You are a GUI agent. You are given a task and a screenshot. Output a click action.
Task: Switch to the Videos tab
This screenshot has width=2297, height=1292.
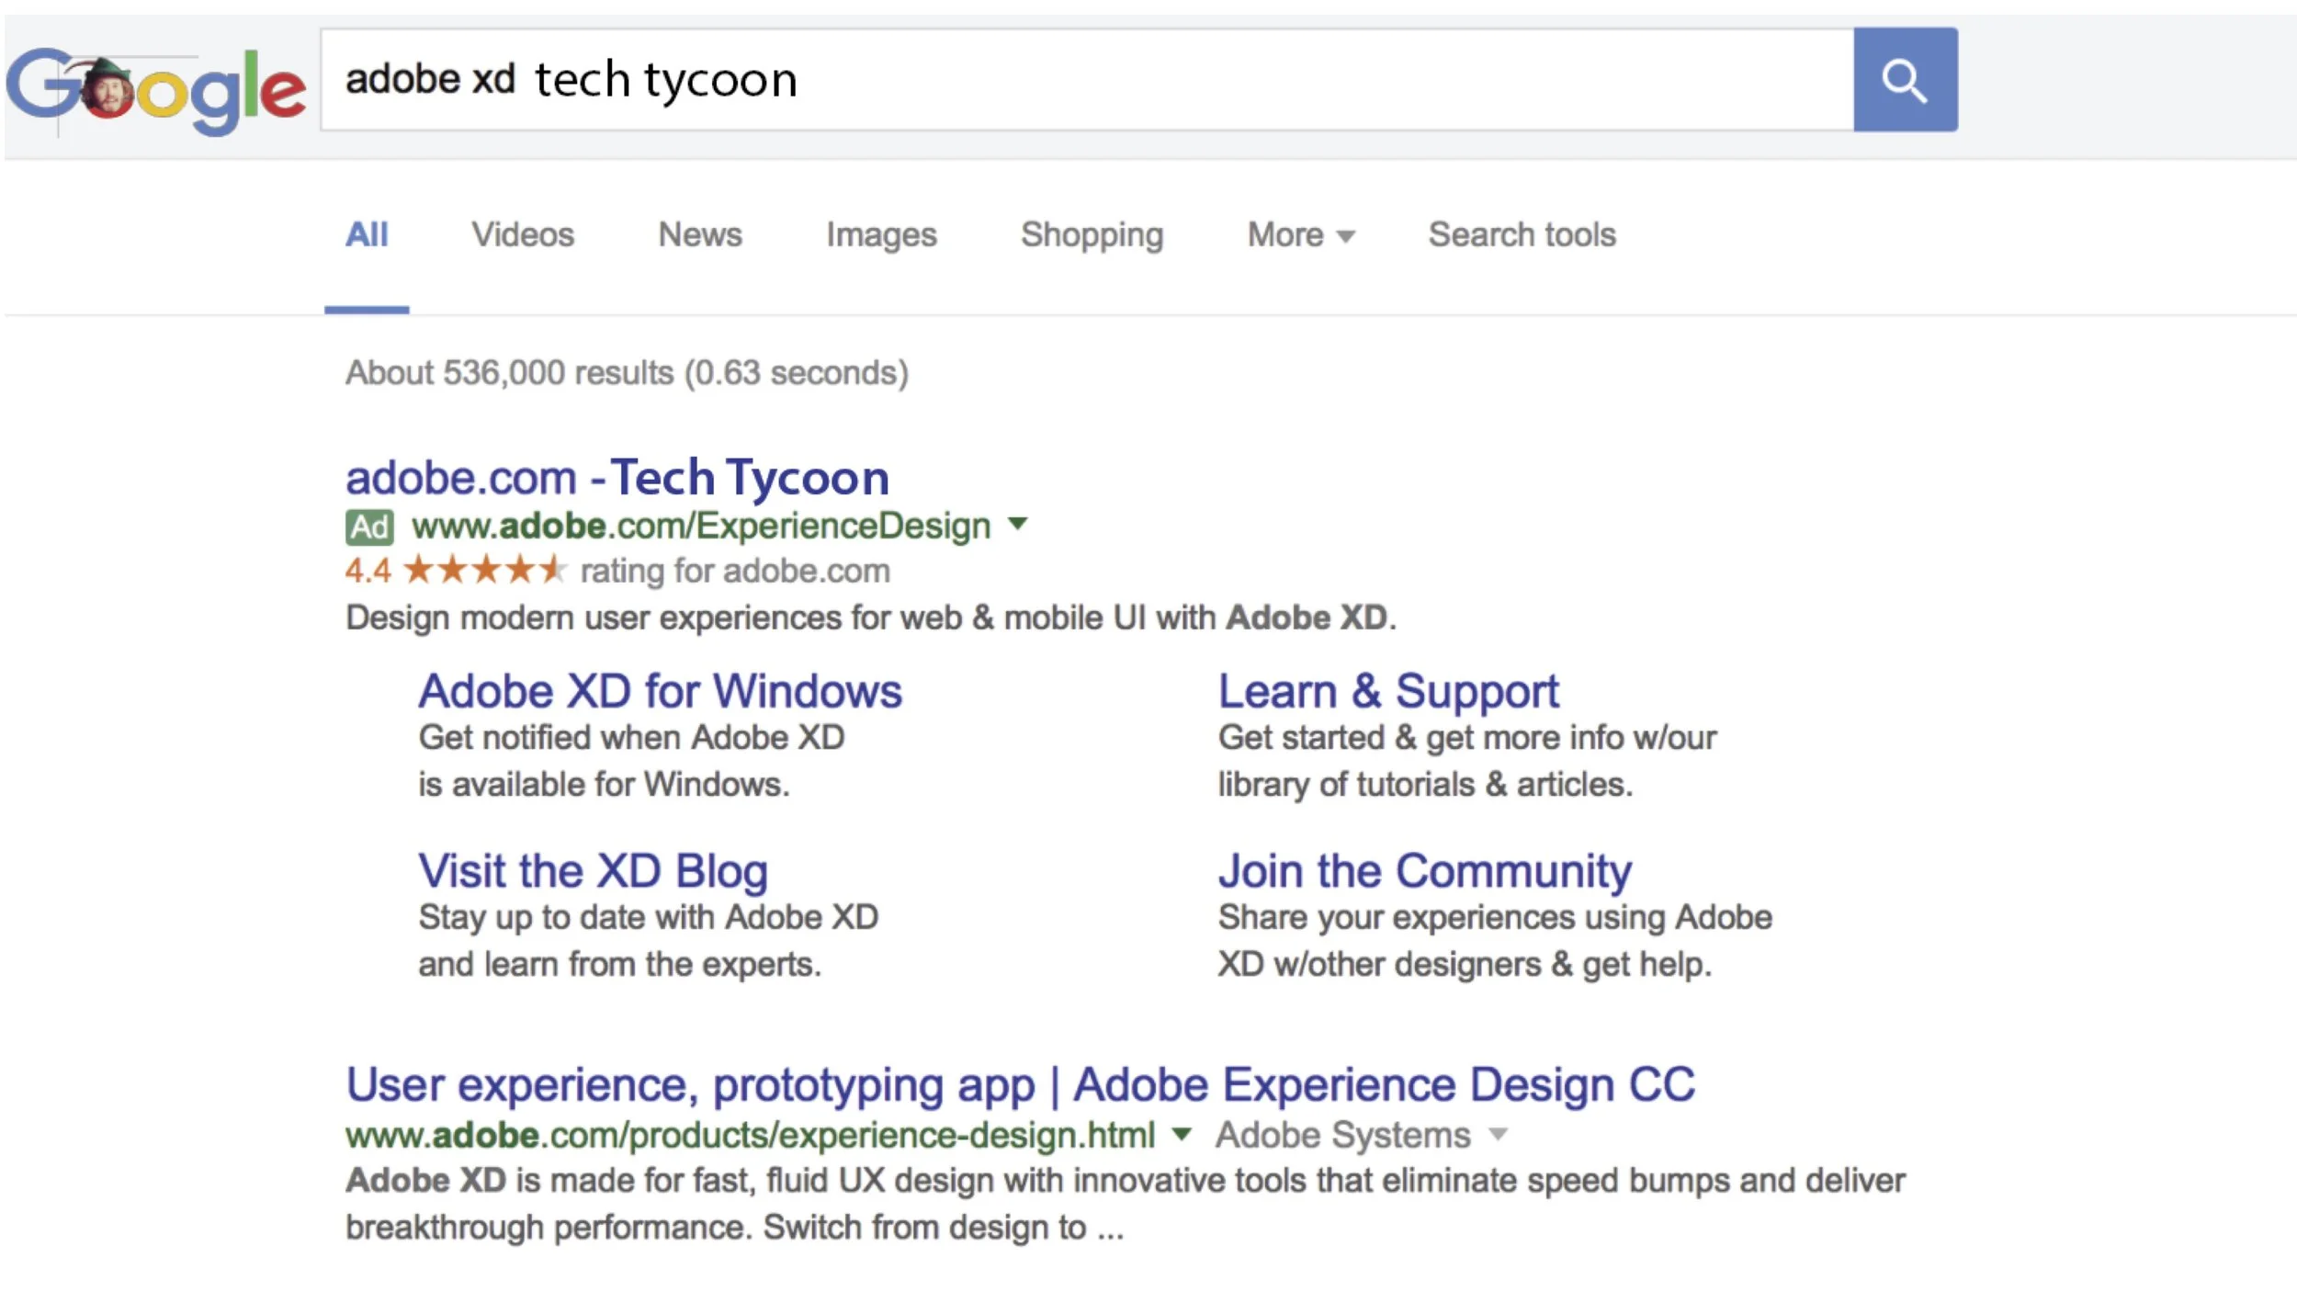tap(523, 235)
